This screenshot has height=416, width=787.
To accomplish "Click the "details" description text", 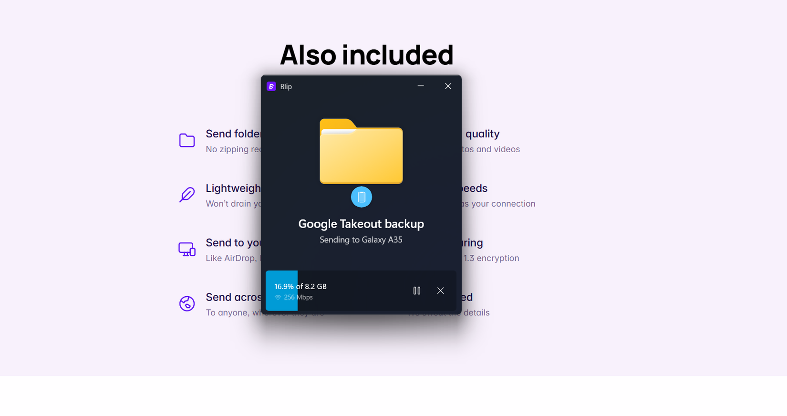I will pyautogui.click(x=476, y=312).
